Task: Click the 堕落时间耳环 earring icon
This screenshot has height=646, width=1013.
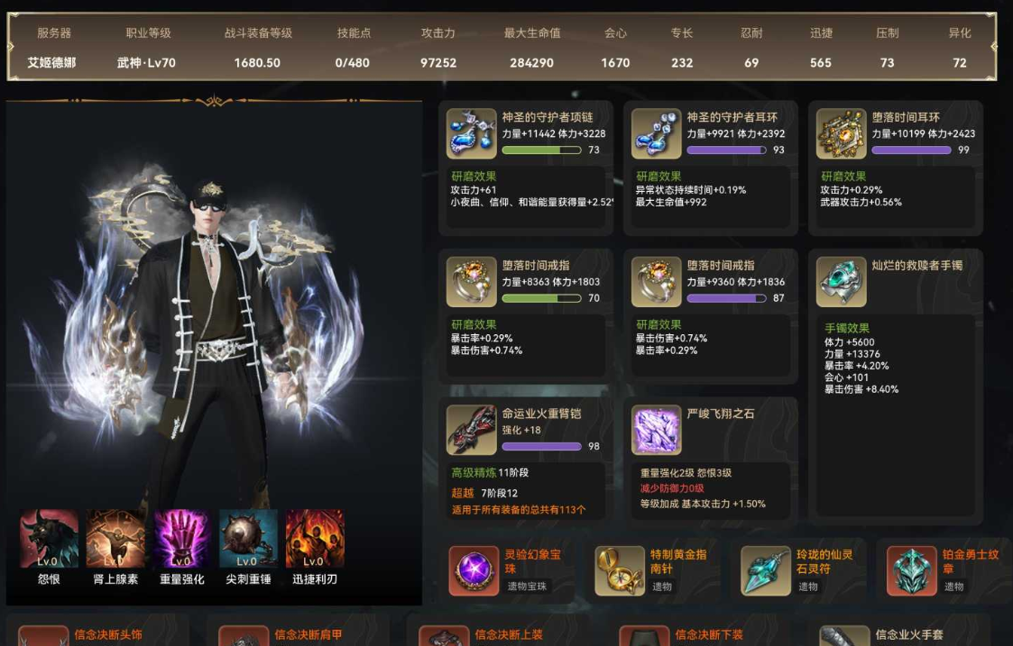Action: click(x=841, y=133)
